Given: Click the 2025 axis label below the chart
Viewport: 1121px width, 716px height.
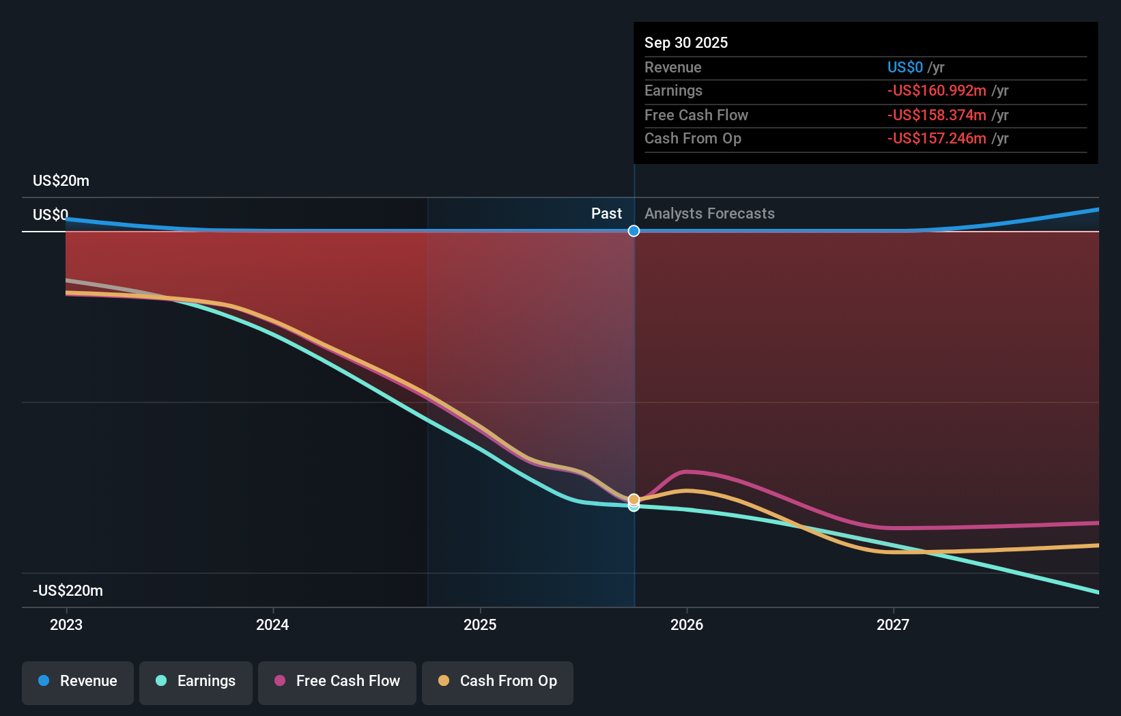Looking at the screenshot, I should click(480, 624).
